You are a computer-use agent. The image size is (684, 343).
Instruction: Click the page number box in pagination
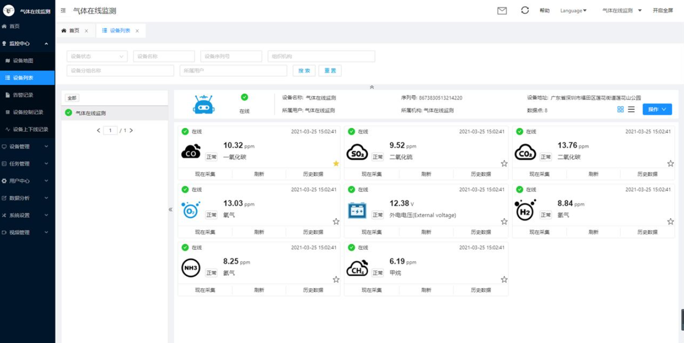[x=110, y=130]
